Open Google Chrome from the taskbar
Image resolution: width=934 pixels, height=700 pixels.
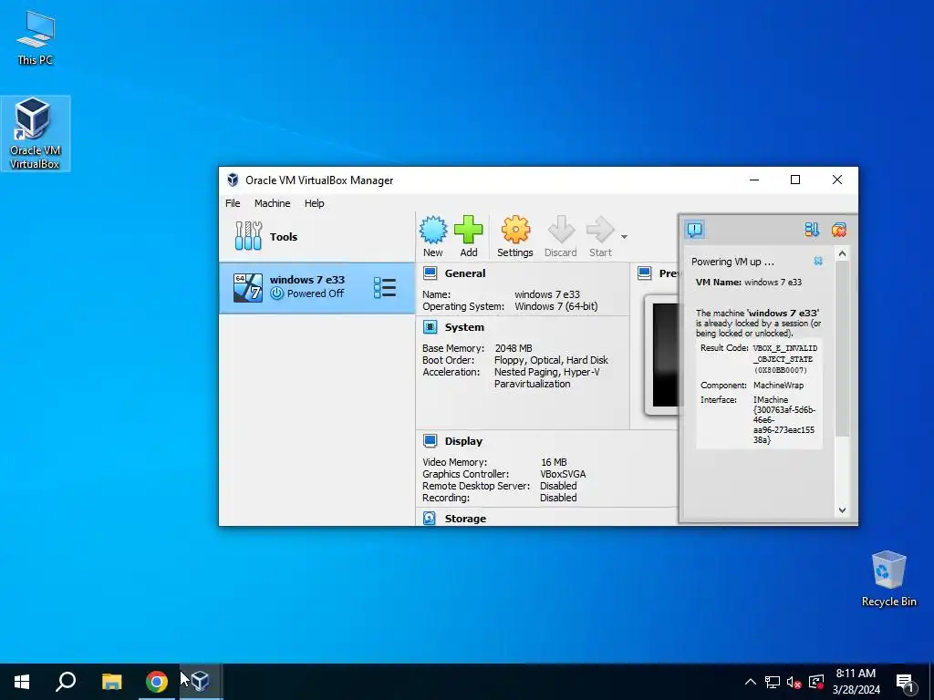(157, 682)
